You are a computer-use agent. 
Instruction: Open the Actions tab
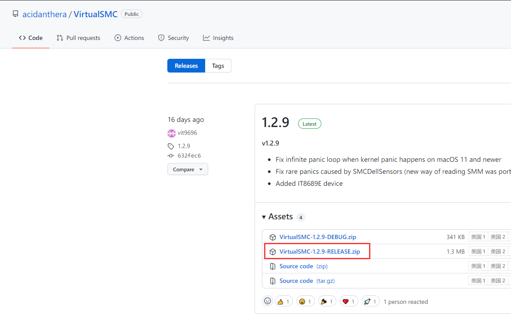(129, 38)
